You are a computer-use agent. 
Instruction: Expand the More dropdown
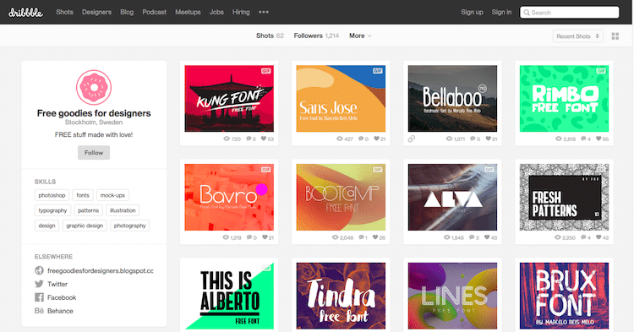360,35
